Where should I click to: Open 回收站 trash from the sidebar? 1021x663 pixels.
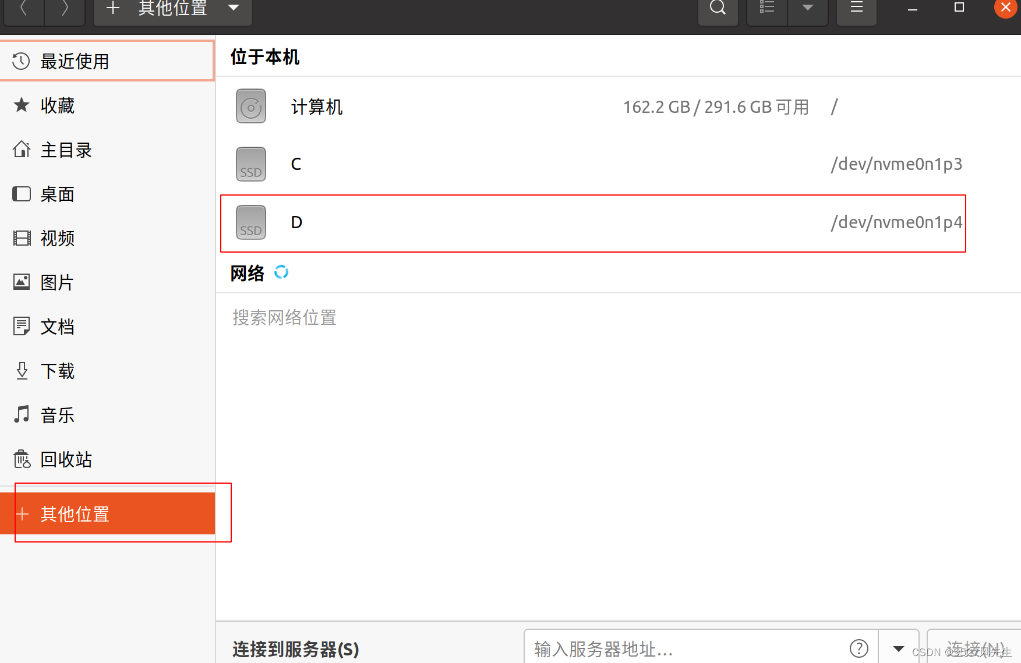[65, 459]
